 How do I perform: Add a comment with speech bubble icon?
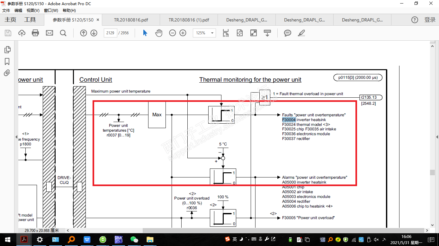[287, 33]
